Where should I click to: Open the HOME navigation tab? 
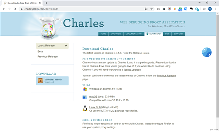103,34
